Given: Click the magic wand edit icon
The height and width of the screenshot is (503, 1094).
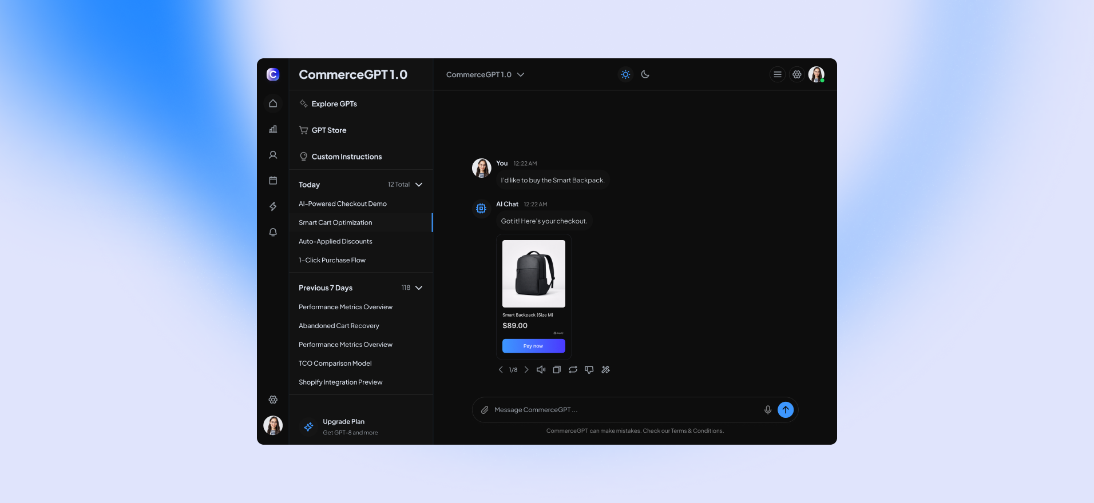Looking at the screenshot, I should pyautogui.click(x=605, y=370).
